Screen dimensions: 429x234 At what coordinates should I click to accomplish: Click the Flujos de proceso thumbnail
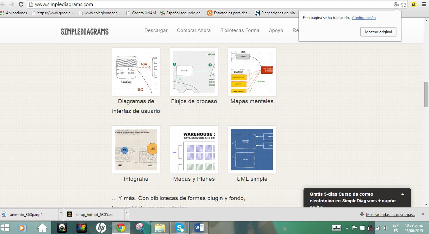tap(194, 72)
